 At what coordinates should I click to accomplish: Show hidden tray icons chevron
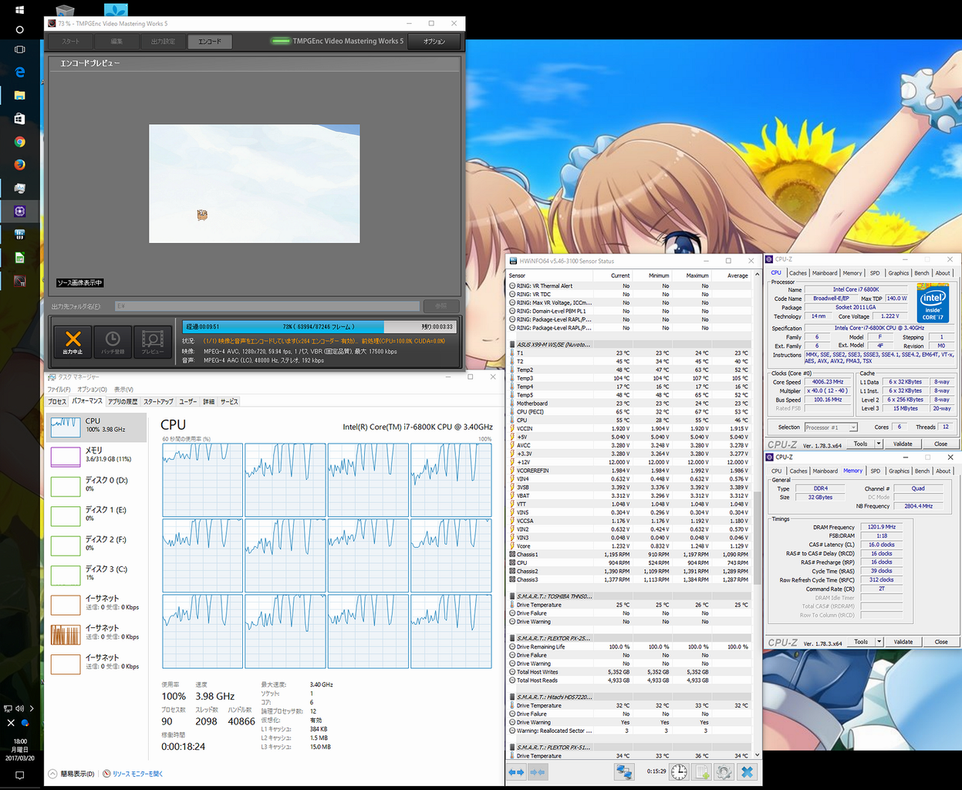[31, 708]
